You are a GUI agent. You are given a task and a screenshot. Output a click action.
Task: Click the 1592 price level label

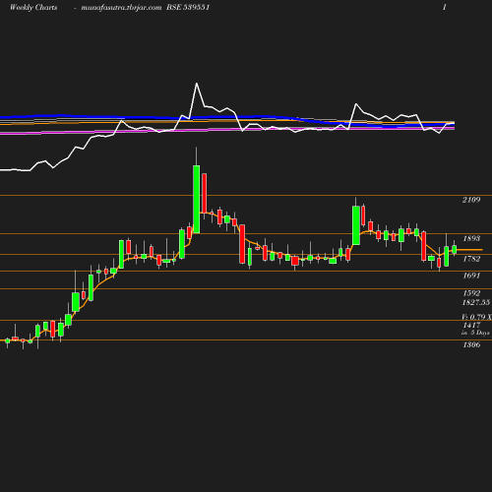pos(471,293)
